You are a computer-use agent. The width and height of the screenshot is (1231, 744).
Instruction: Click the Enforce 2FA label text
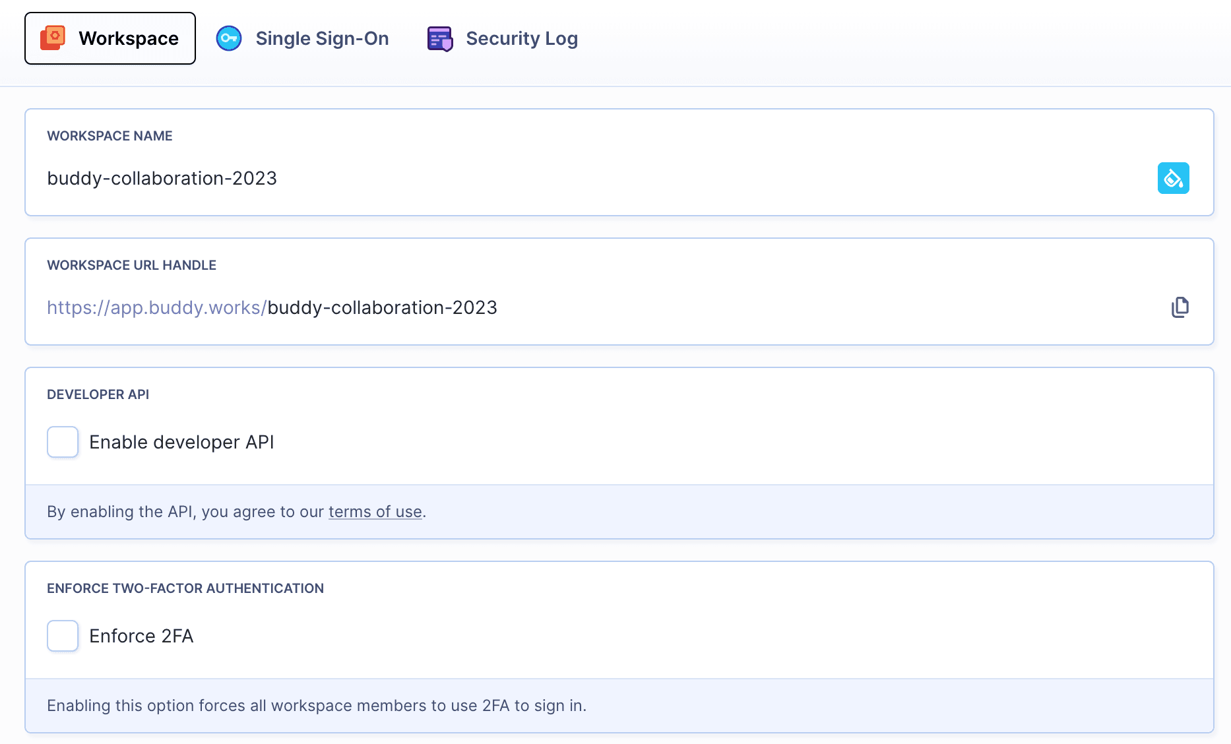[141, 636]
